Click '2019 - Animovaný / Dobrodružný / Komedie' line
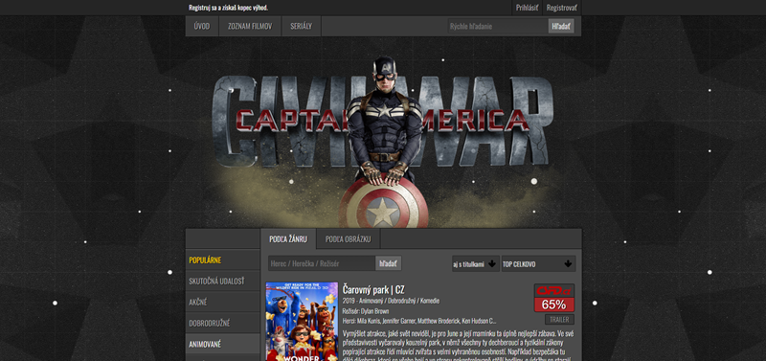 (x=391, y=301)
